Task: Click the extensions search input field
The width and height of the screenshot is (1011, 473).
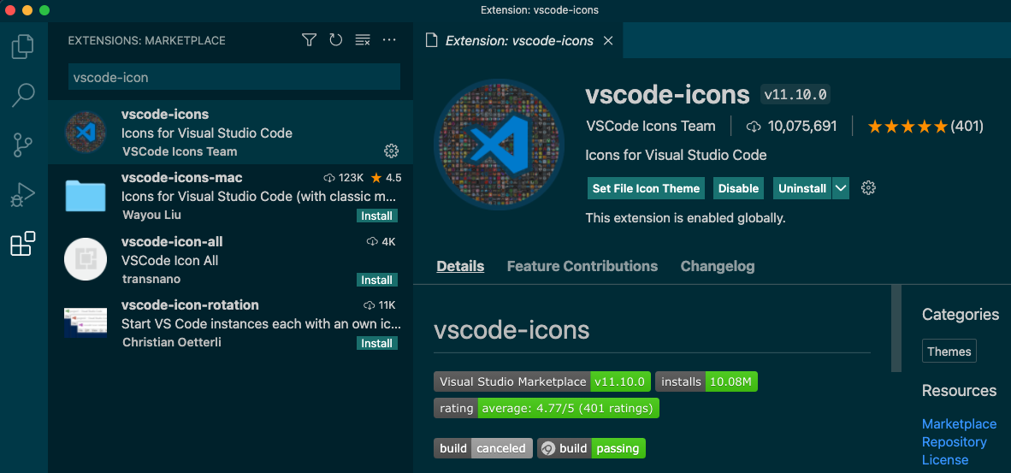Action: click(x=234, y=77)
